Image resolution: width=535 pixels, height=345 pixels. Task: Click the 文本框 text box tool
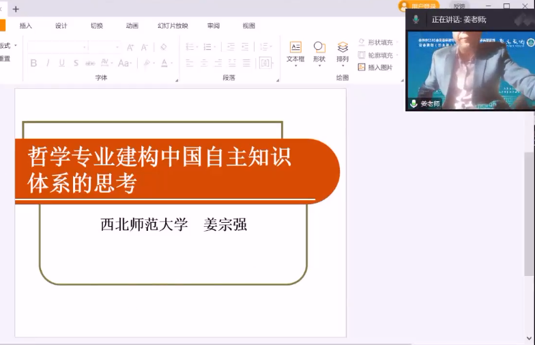click(295, 52)
